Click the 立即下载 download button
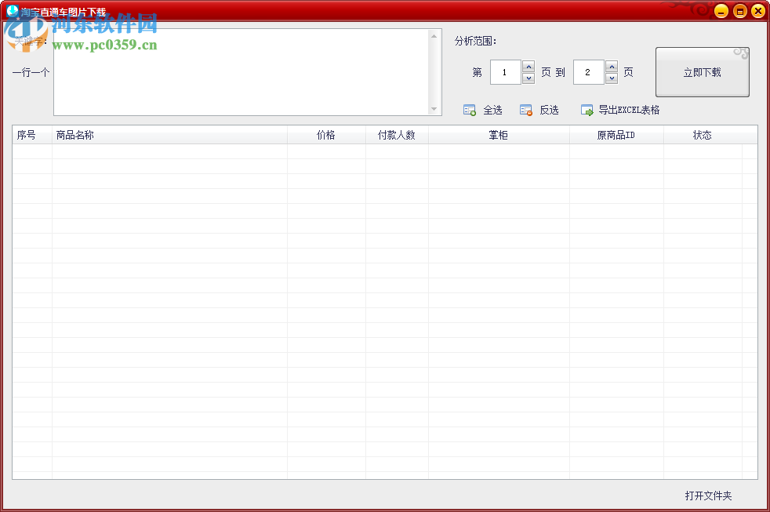Image resolution: width=770 pixels, height=512 pixels. (x=703, y=72)
